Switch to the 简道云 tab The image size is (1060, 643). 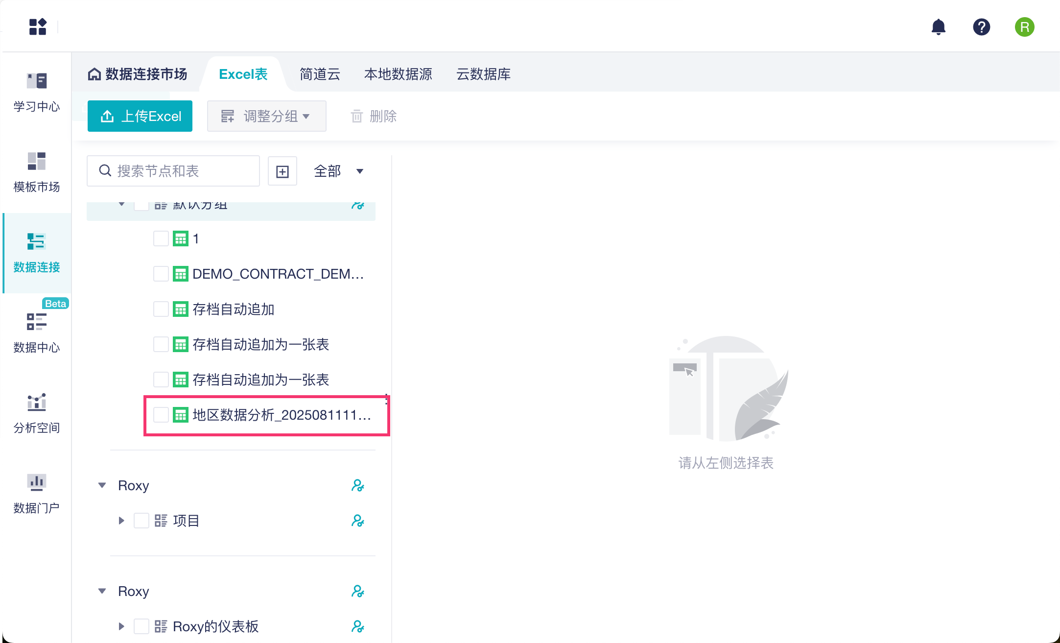point(320,74)
